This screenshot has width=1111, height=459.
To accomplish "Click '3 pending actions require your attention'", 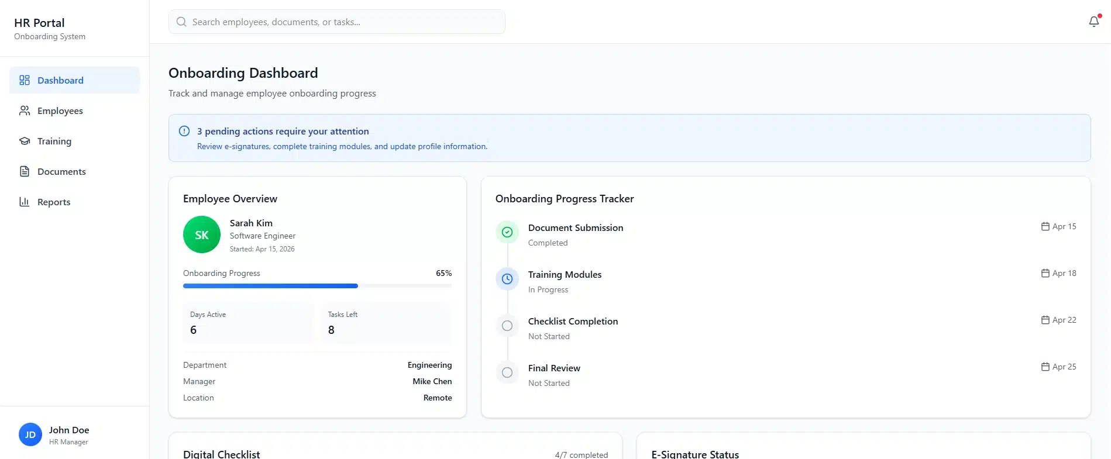I will [283, 131].
